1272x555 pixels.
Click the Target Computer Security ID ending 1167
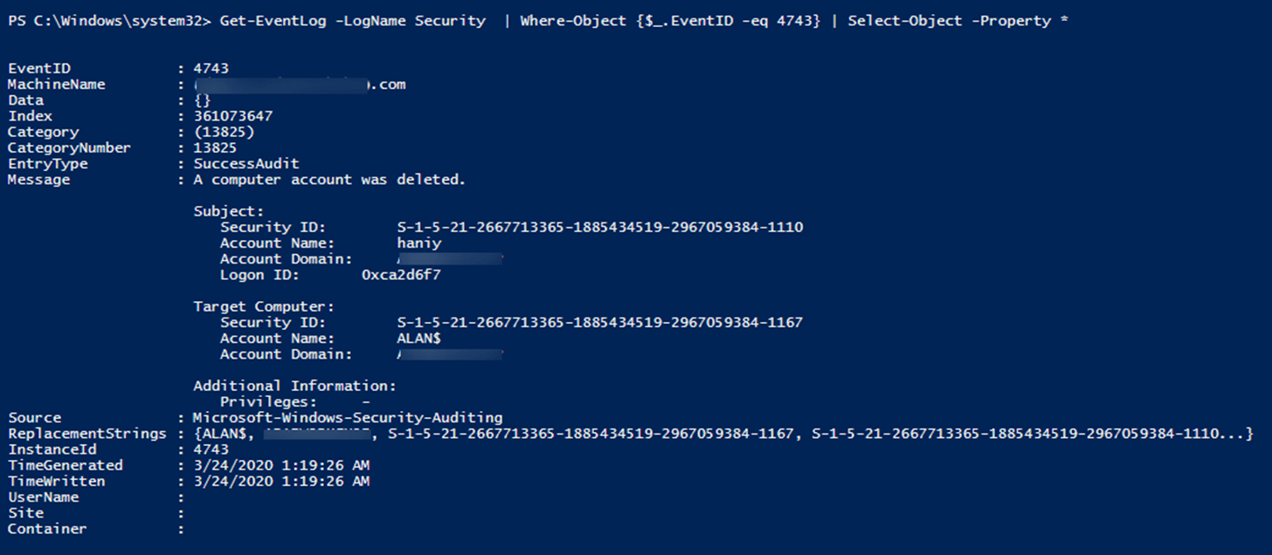click(599, 323)
